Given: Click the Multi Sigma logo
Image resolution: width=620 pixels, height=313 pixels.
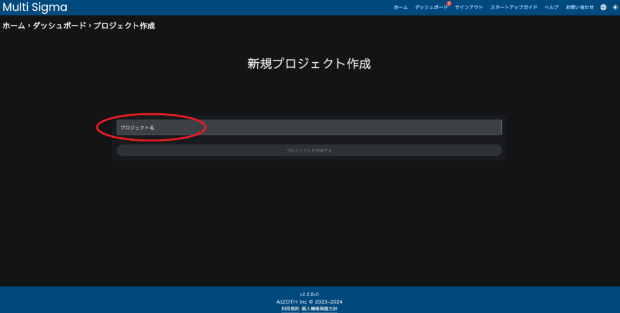Looking at the screenshot, I should [x=35, y=7].
